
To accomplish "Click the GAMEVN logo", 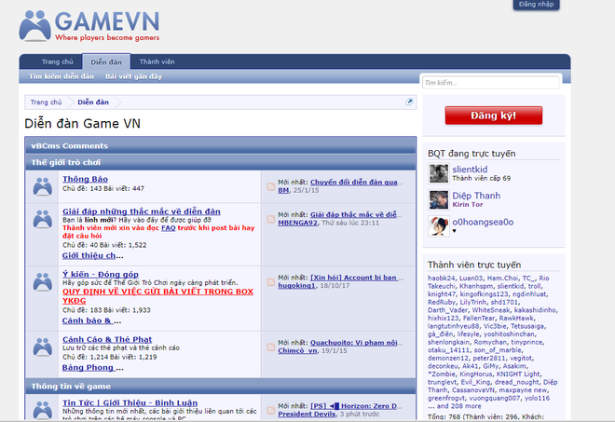I will point(89,26).
